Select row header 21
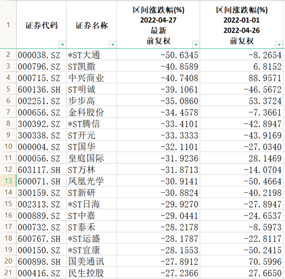Image resolution: width=285 pixels, height=279 pixels. pyautogui.click(x=8, y=273)
